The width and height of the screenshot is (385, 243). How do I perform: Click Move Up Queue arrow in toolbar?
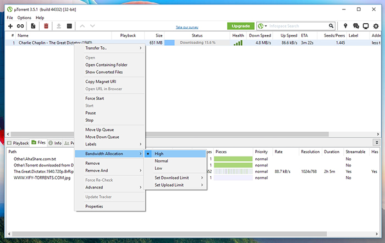tap(82, 26)
